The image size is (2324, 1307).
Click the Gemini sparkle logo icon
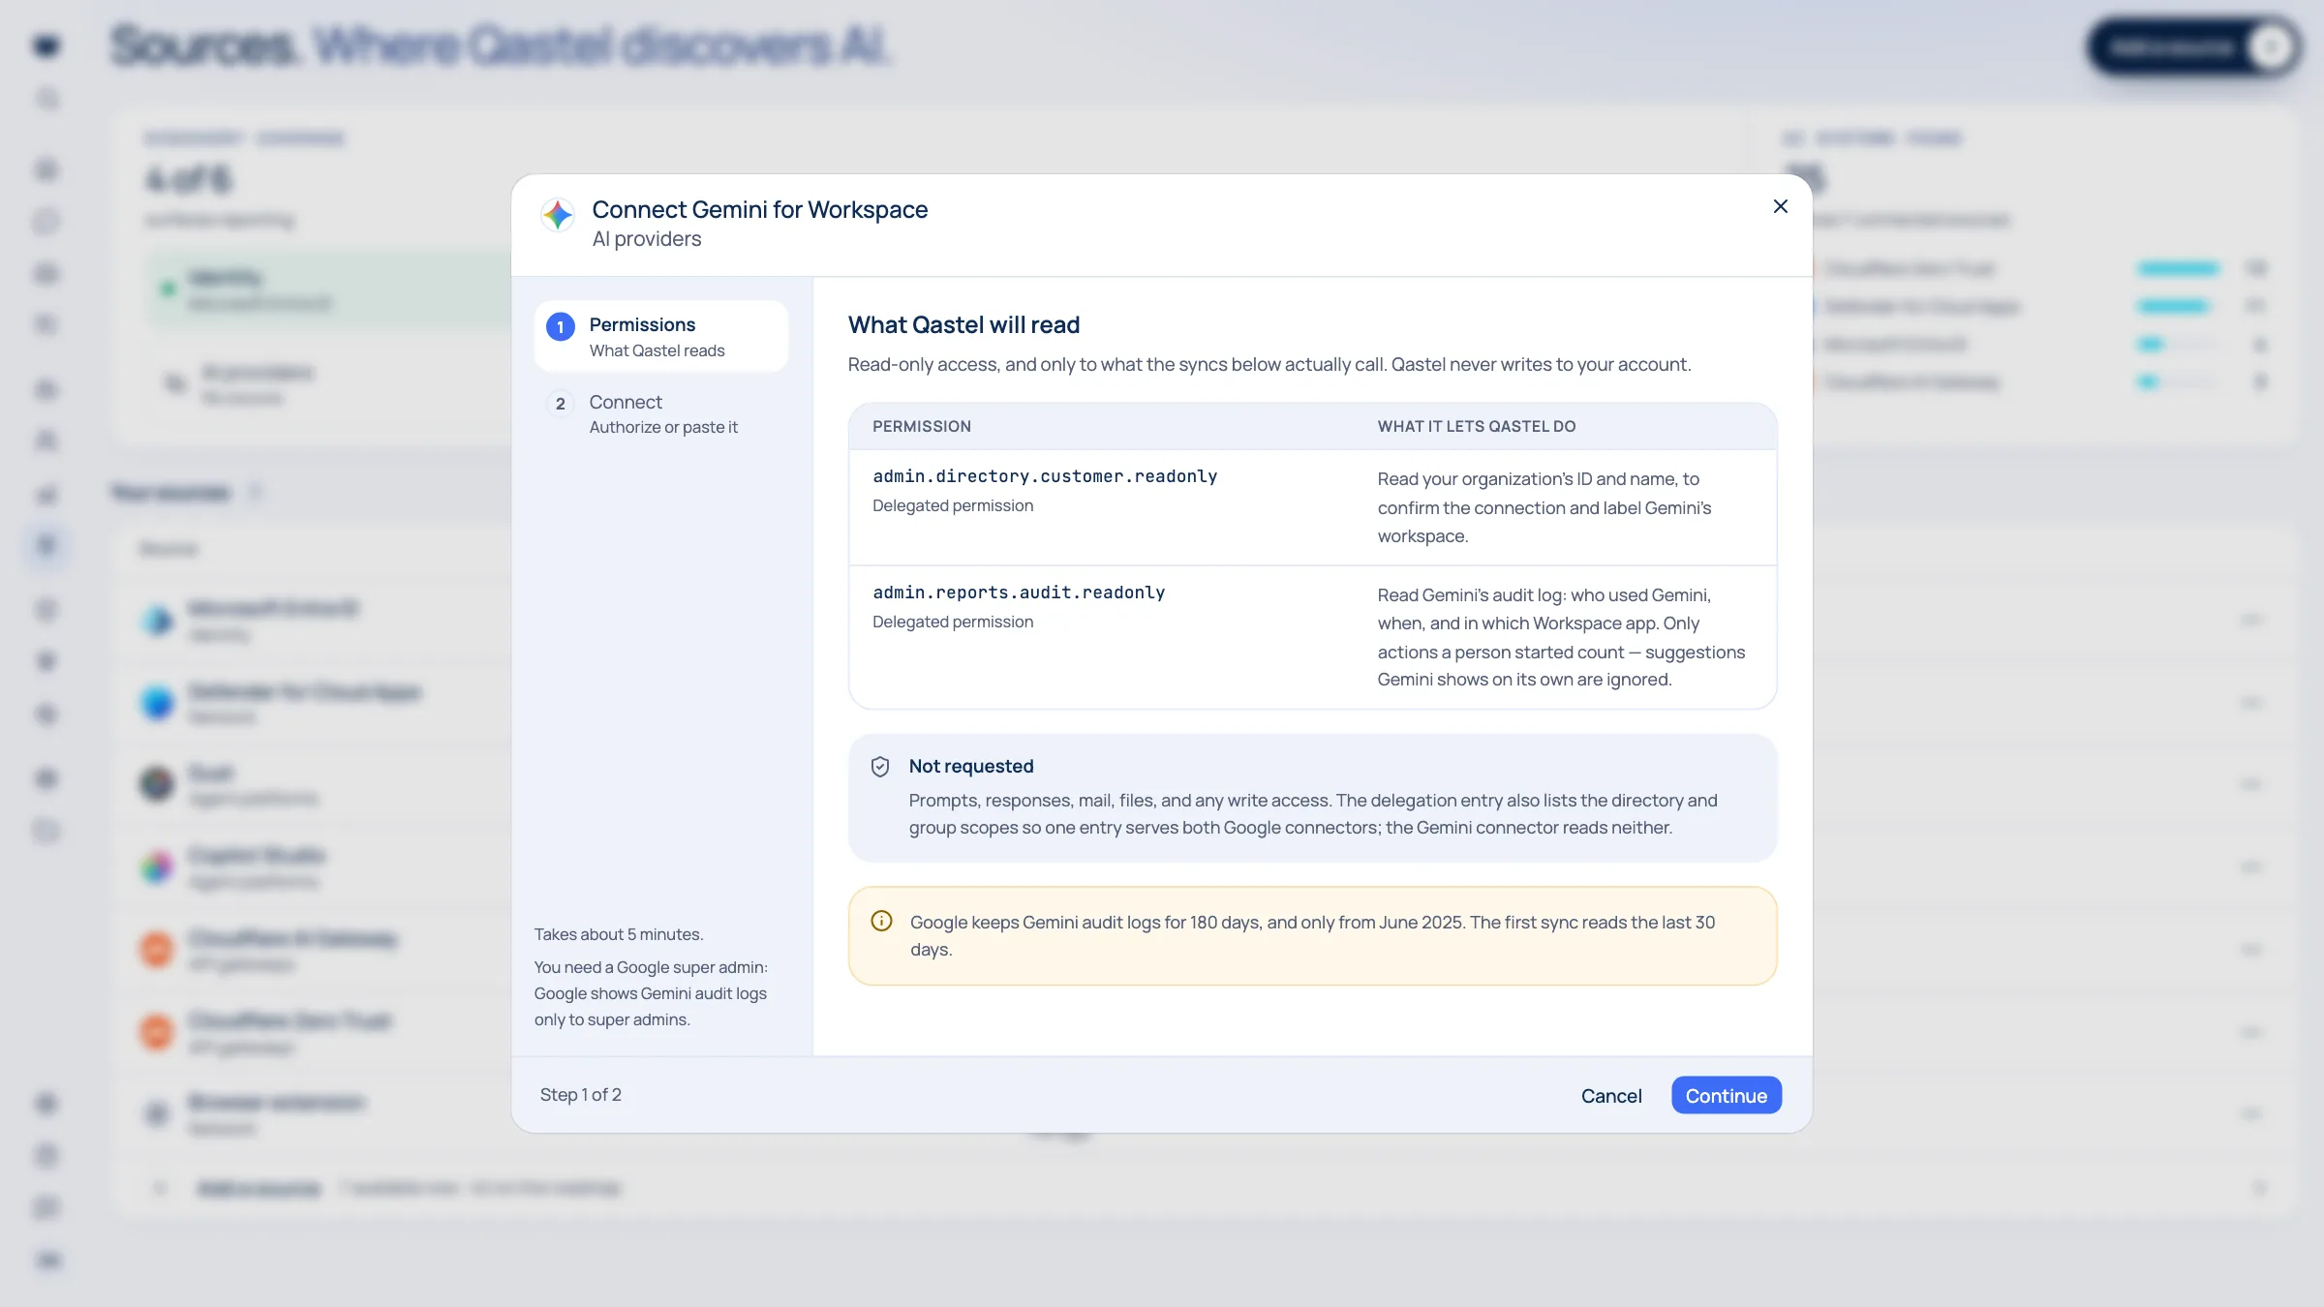click(558, 214)
